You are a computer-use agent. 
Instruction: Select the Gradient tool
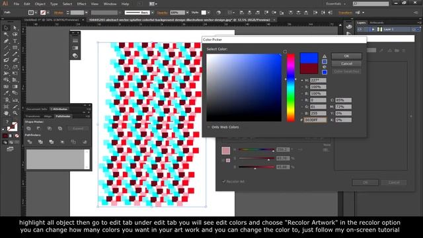coord(15,87)
